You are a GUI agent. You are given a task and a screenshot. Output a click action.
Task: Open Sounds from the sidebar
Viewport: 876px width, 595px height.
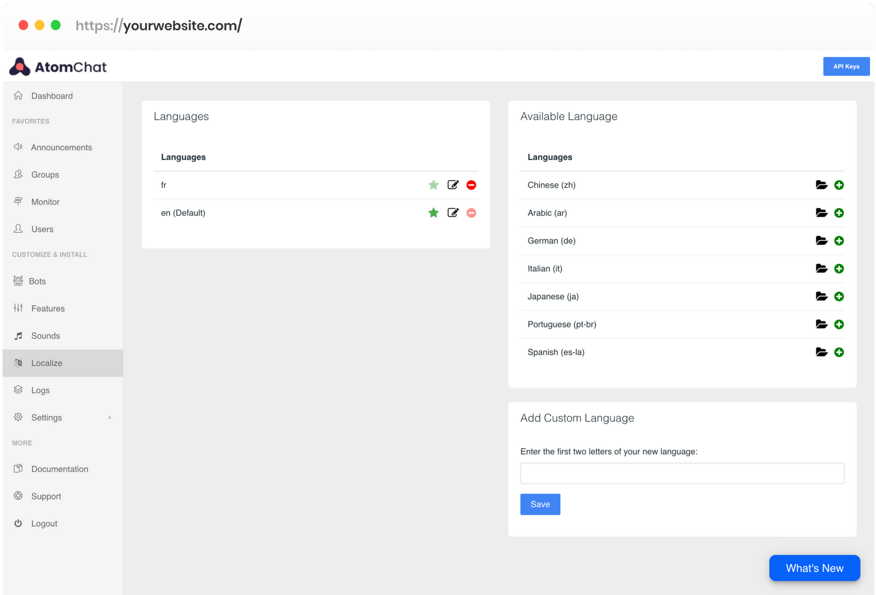coord(45,336)
